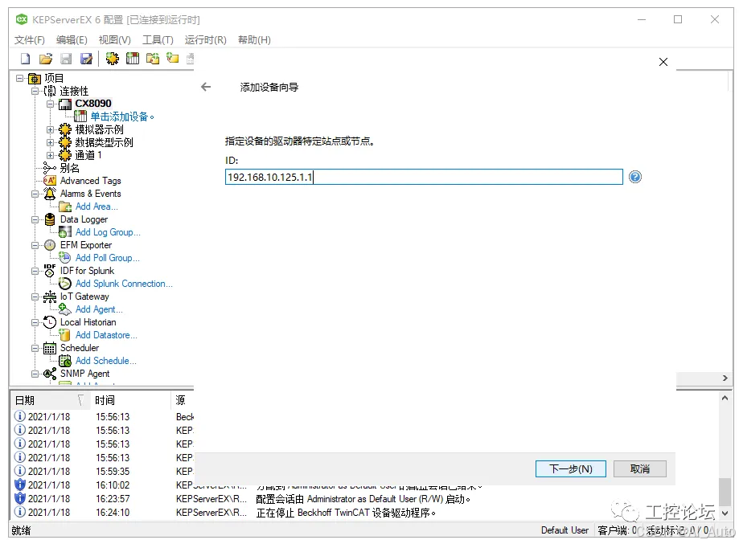Click the Add Area... link

[x=96, y=207]
